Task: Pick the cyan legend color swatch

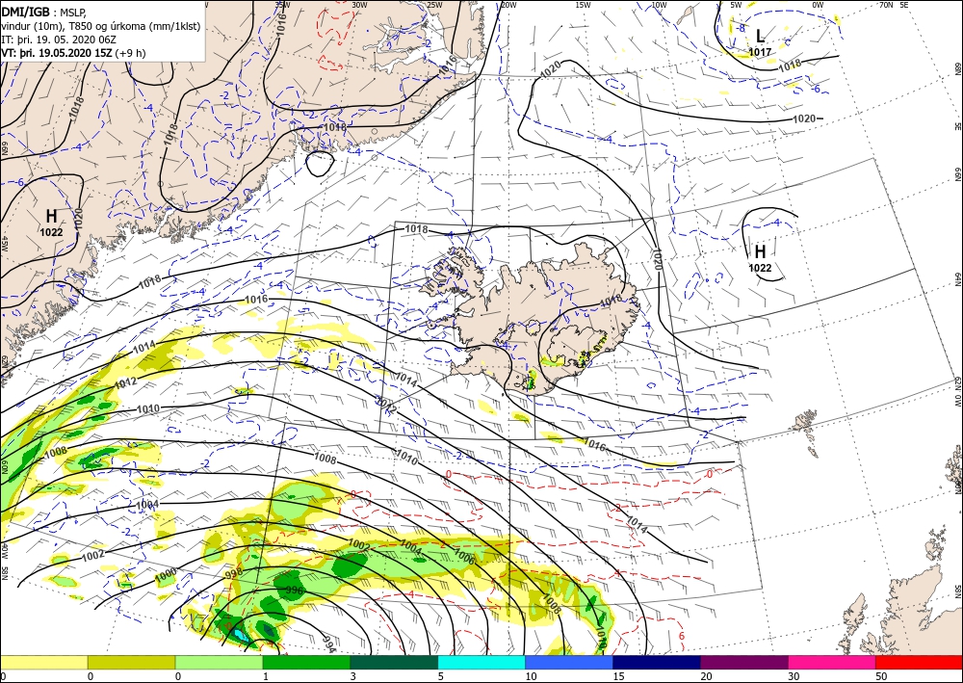Action: pyautogui.click(x=481, y=662)
